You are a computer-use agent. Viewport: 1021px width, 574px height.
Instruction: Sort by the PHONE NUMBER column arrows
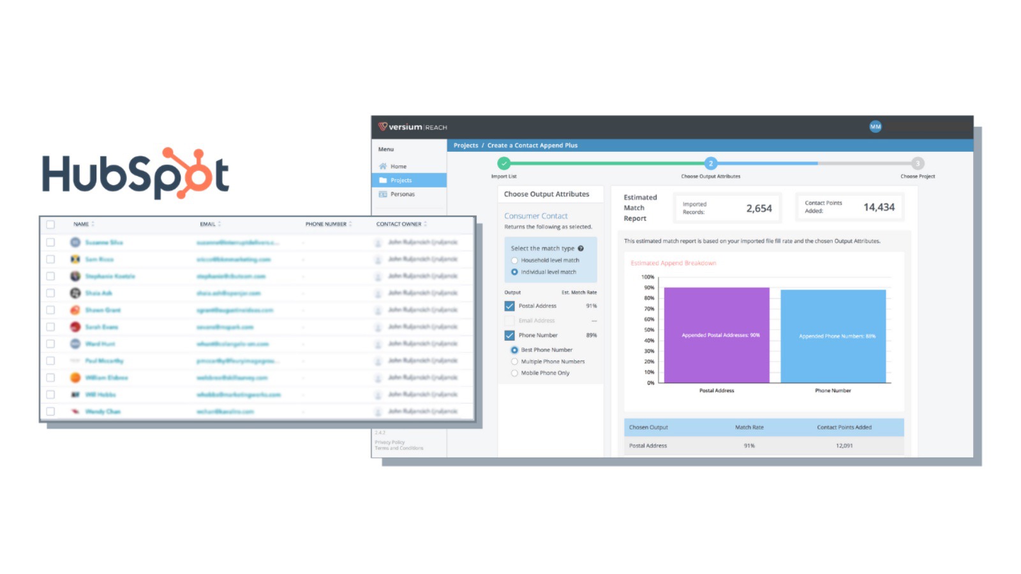click(x=350, y=224)
